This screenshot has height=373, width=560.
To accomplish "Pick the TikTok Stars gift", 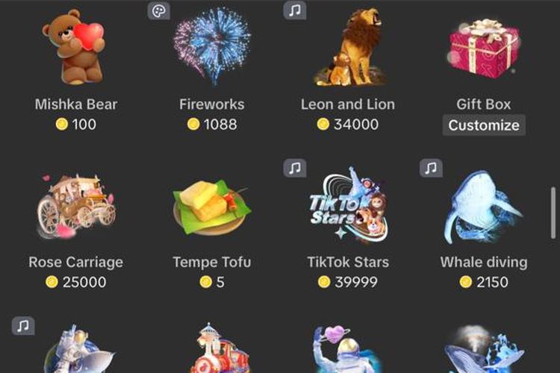I will click(x=348, y=205).
